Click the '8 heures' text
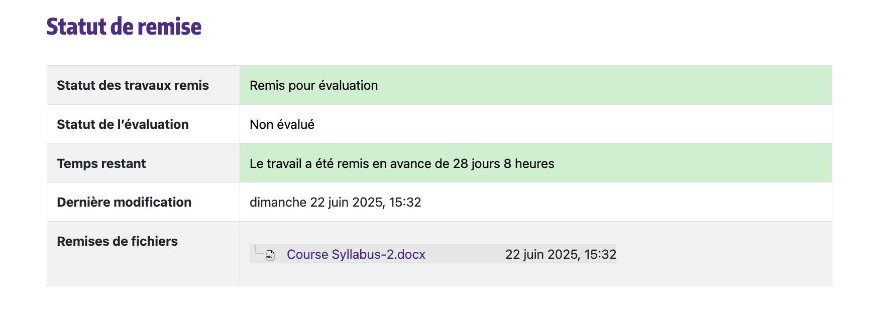This screenshot has height=329, width=869. (529, 163)
